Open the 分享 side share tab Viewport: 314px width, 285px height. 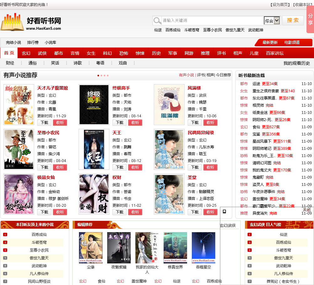pos(310,19)
